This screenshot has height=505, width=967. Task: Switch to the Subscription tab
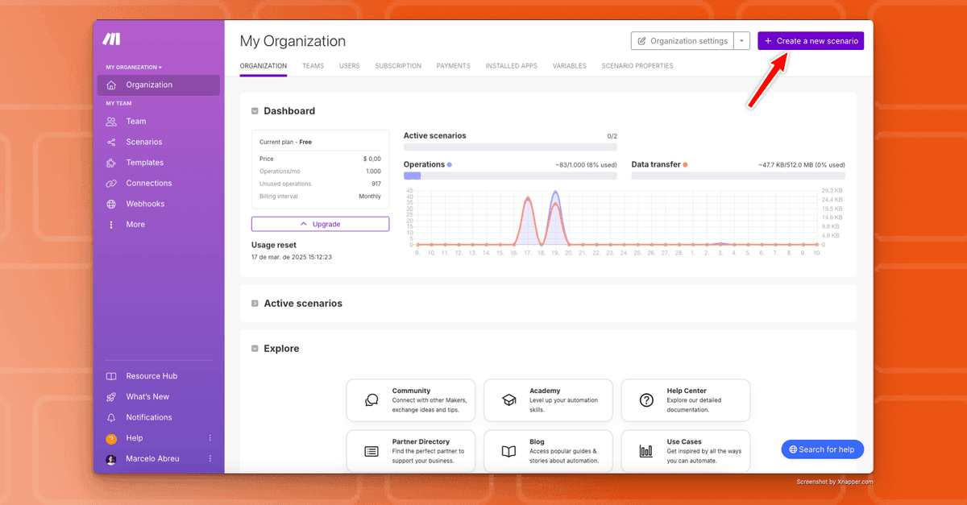398,66
